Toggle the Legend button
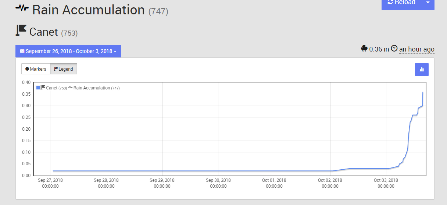The height and width of the screenshot is (205, 447). [64, 69]
